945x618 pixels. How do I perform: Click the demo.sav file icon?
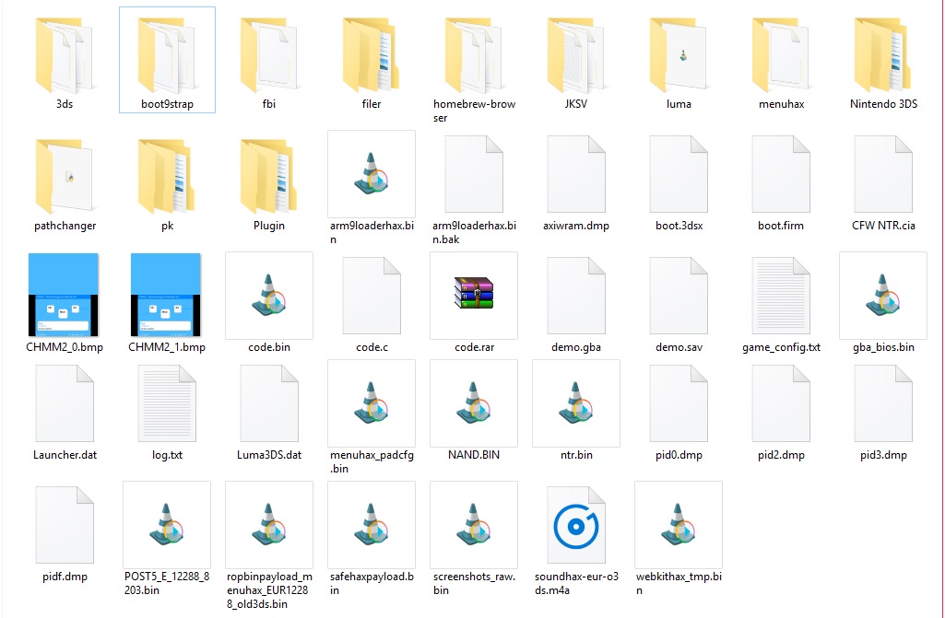[x=679, y=296]
